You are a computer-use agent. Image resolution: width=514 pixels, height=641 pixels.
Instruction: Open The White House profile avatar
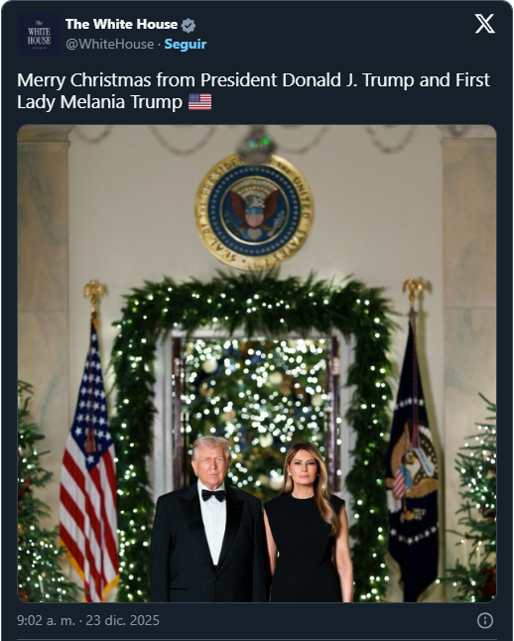[39, 35]
